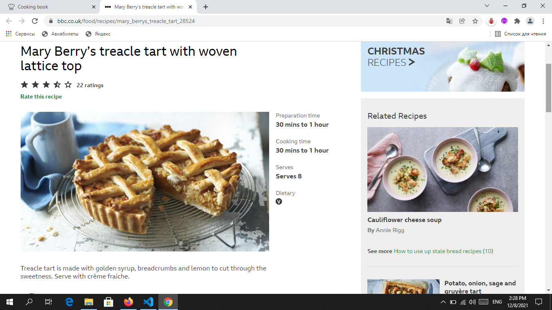Click the purple extension icon
This screenshot has height=310, width=552.
pos(504,21)
